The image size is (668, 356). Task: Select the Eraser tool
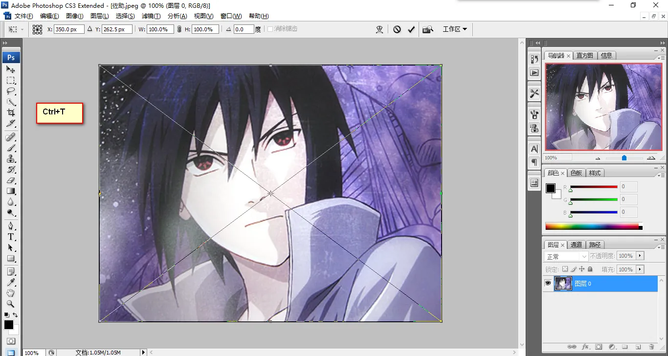11,180
